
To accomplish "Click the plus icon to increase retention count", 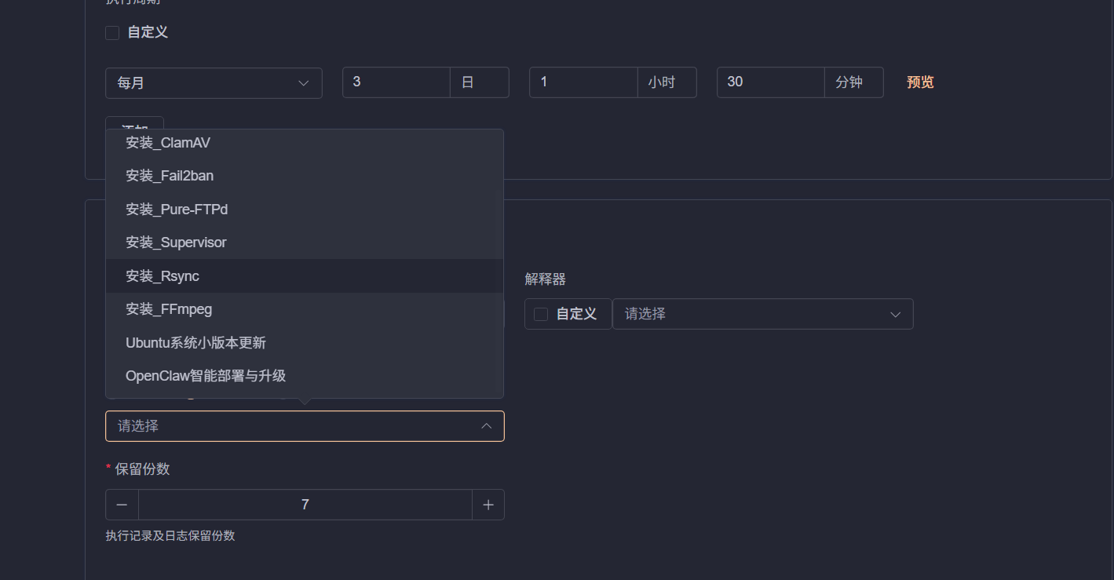I will (488, 505).
